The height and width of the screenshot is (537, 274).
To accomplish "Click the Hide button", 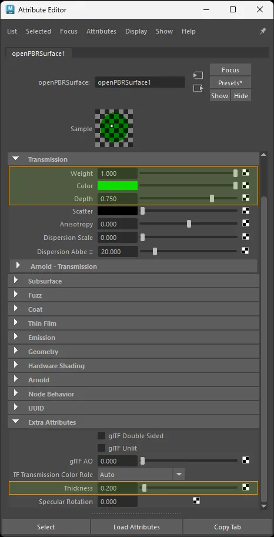I will point(240,95).
